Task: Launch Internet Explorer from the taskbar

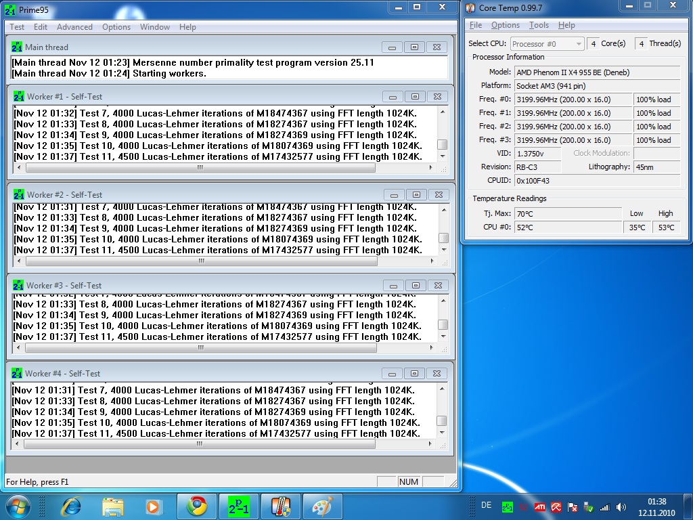Action: 71,506
